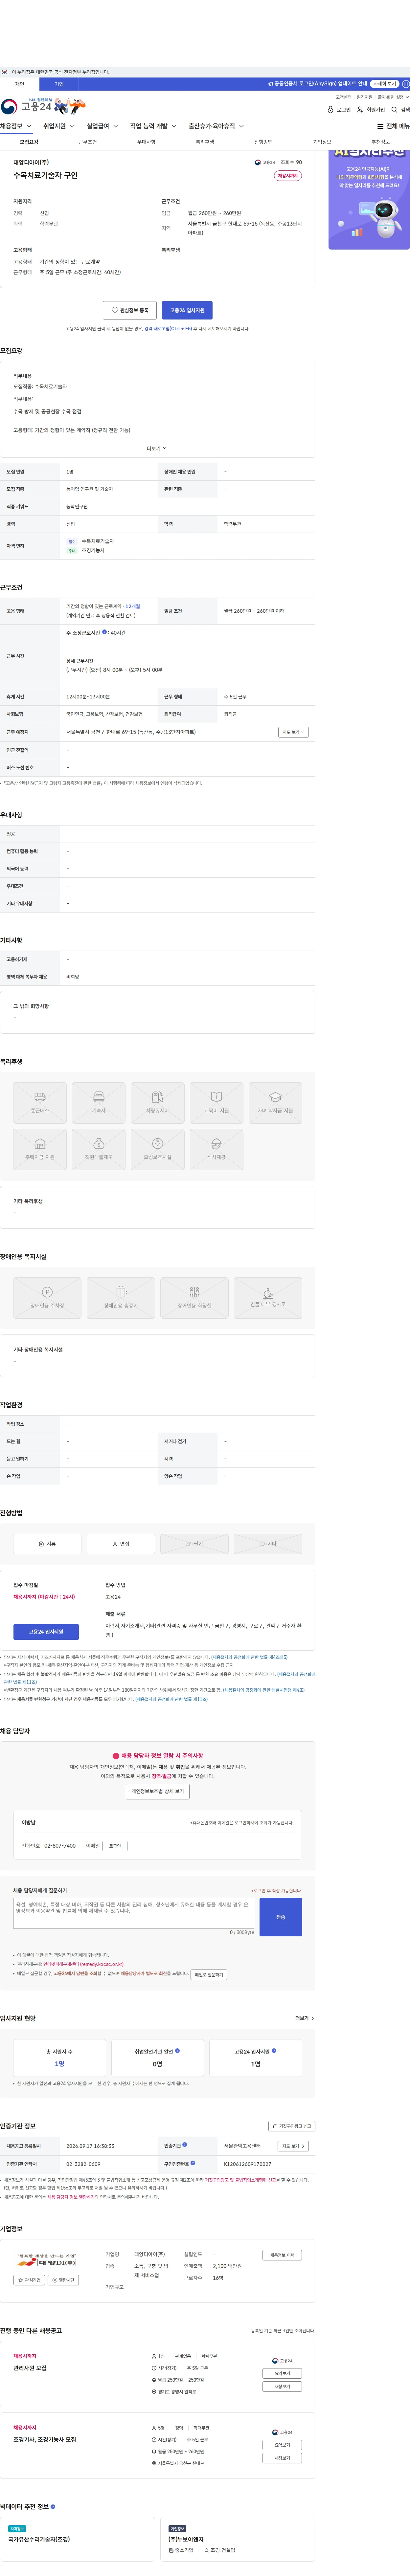Click the 열람차단 button under the company logo

[x=63, y=2280]
